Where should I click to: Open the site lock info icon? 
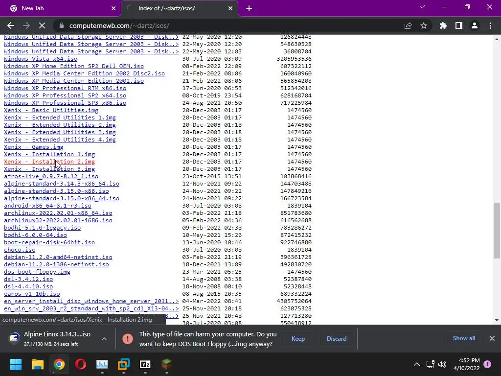pyautogui.click(x=62, y=25)
